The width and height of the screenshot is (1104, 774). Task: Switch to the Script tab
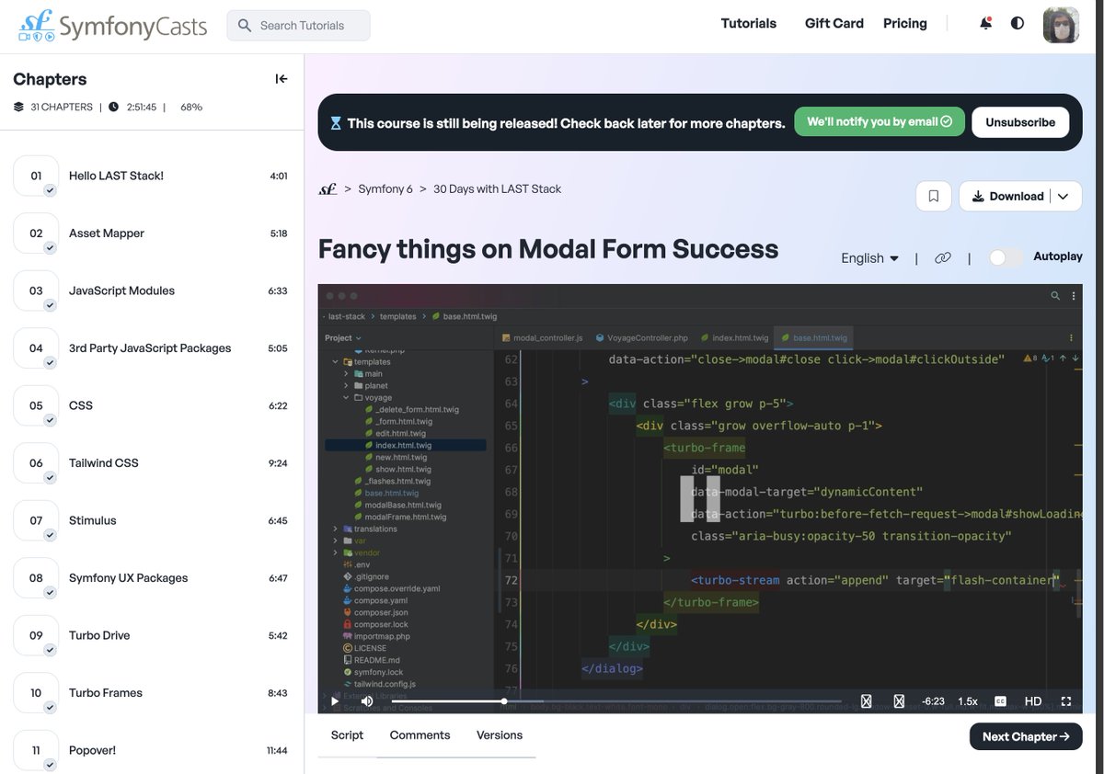(347, 735)
